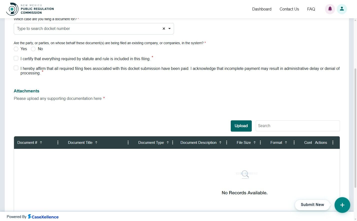Screen dimensions: 357x221
Task: Click the Public Regulation Commission logo
Action: pos(12,9)
